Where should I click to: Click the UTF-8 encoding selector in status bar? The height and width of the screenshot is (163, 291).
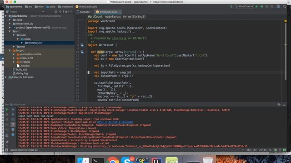click(x=263, y=150)
